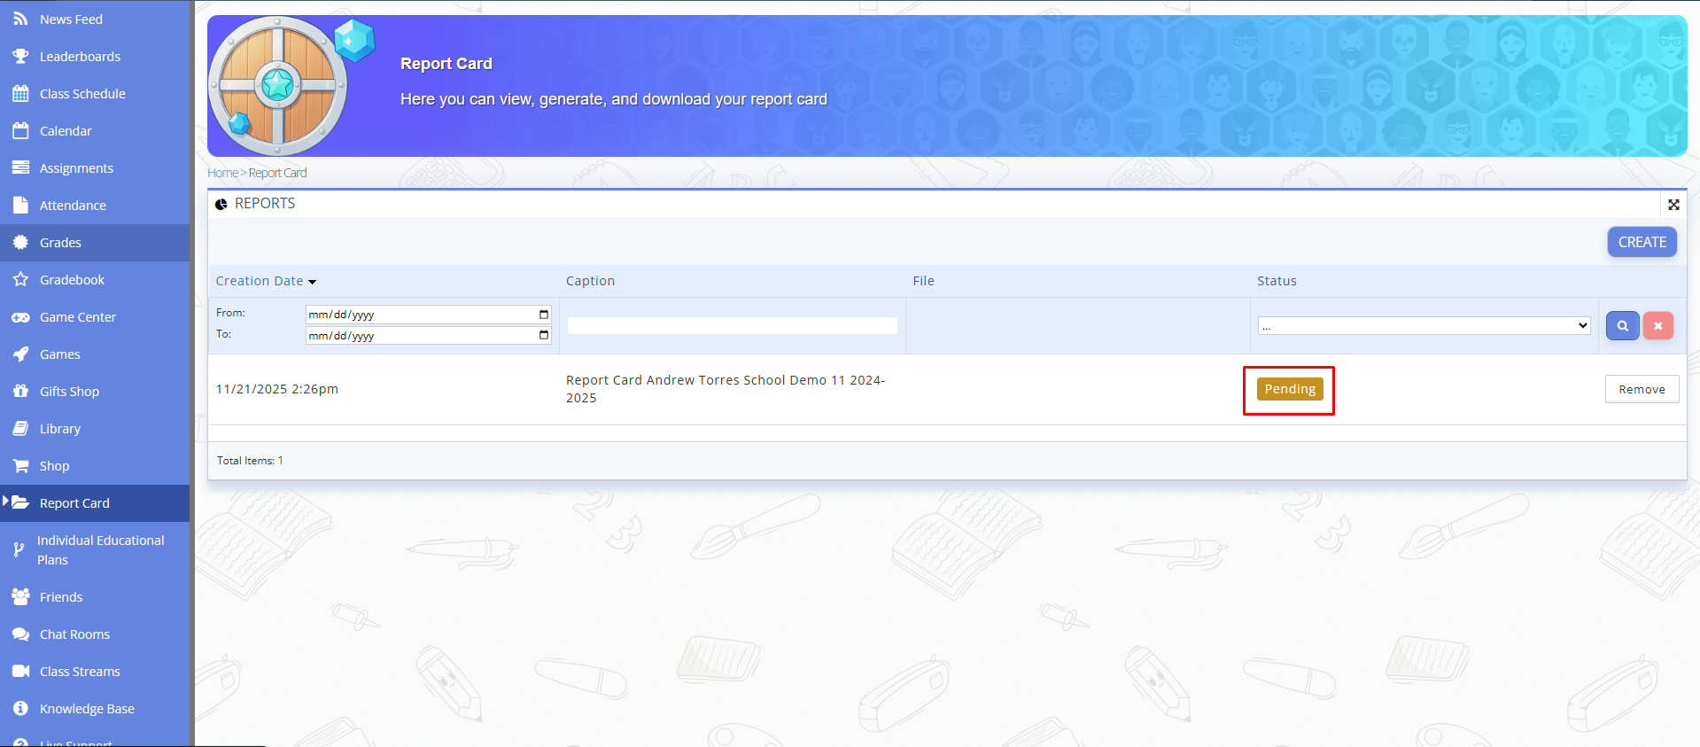Open the calendar picker in To date
The height and width of the screenshot is (747, 1700).
[x=543, y=336]
